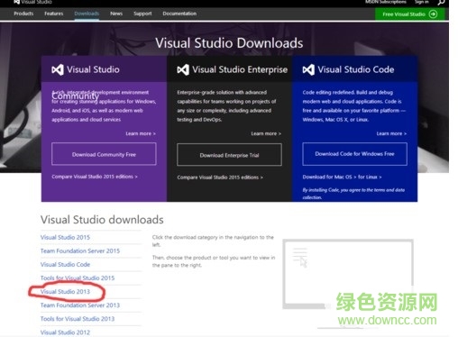Click Download Community Free button
This screenshot has width=458, height=337.
click(x=104, y=154)
